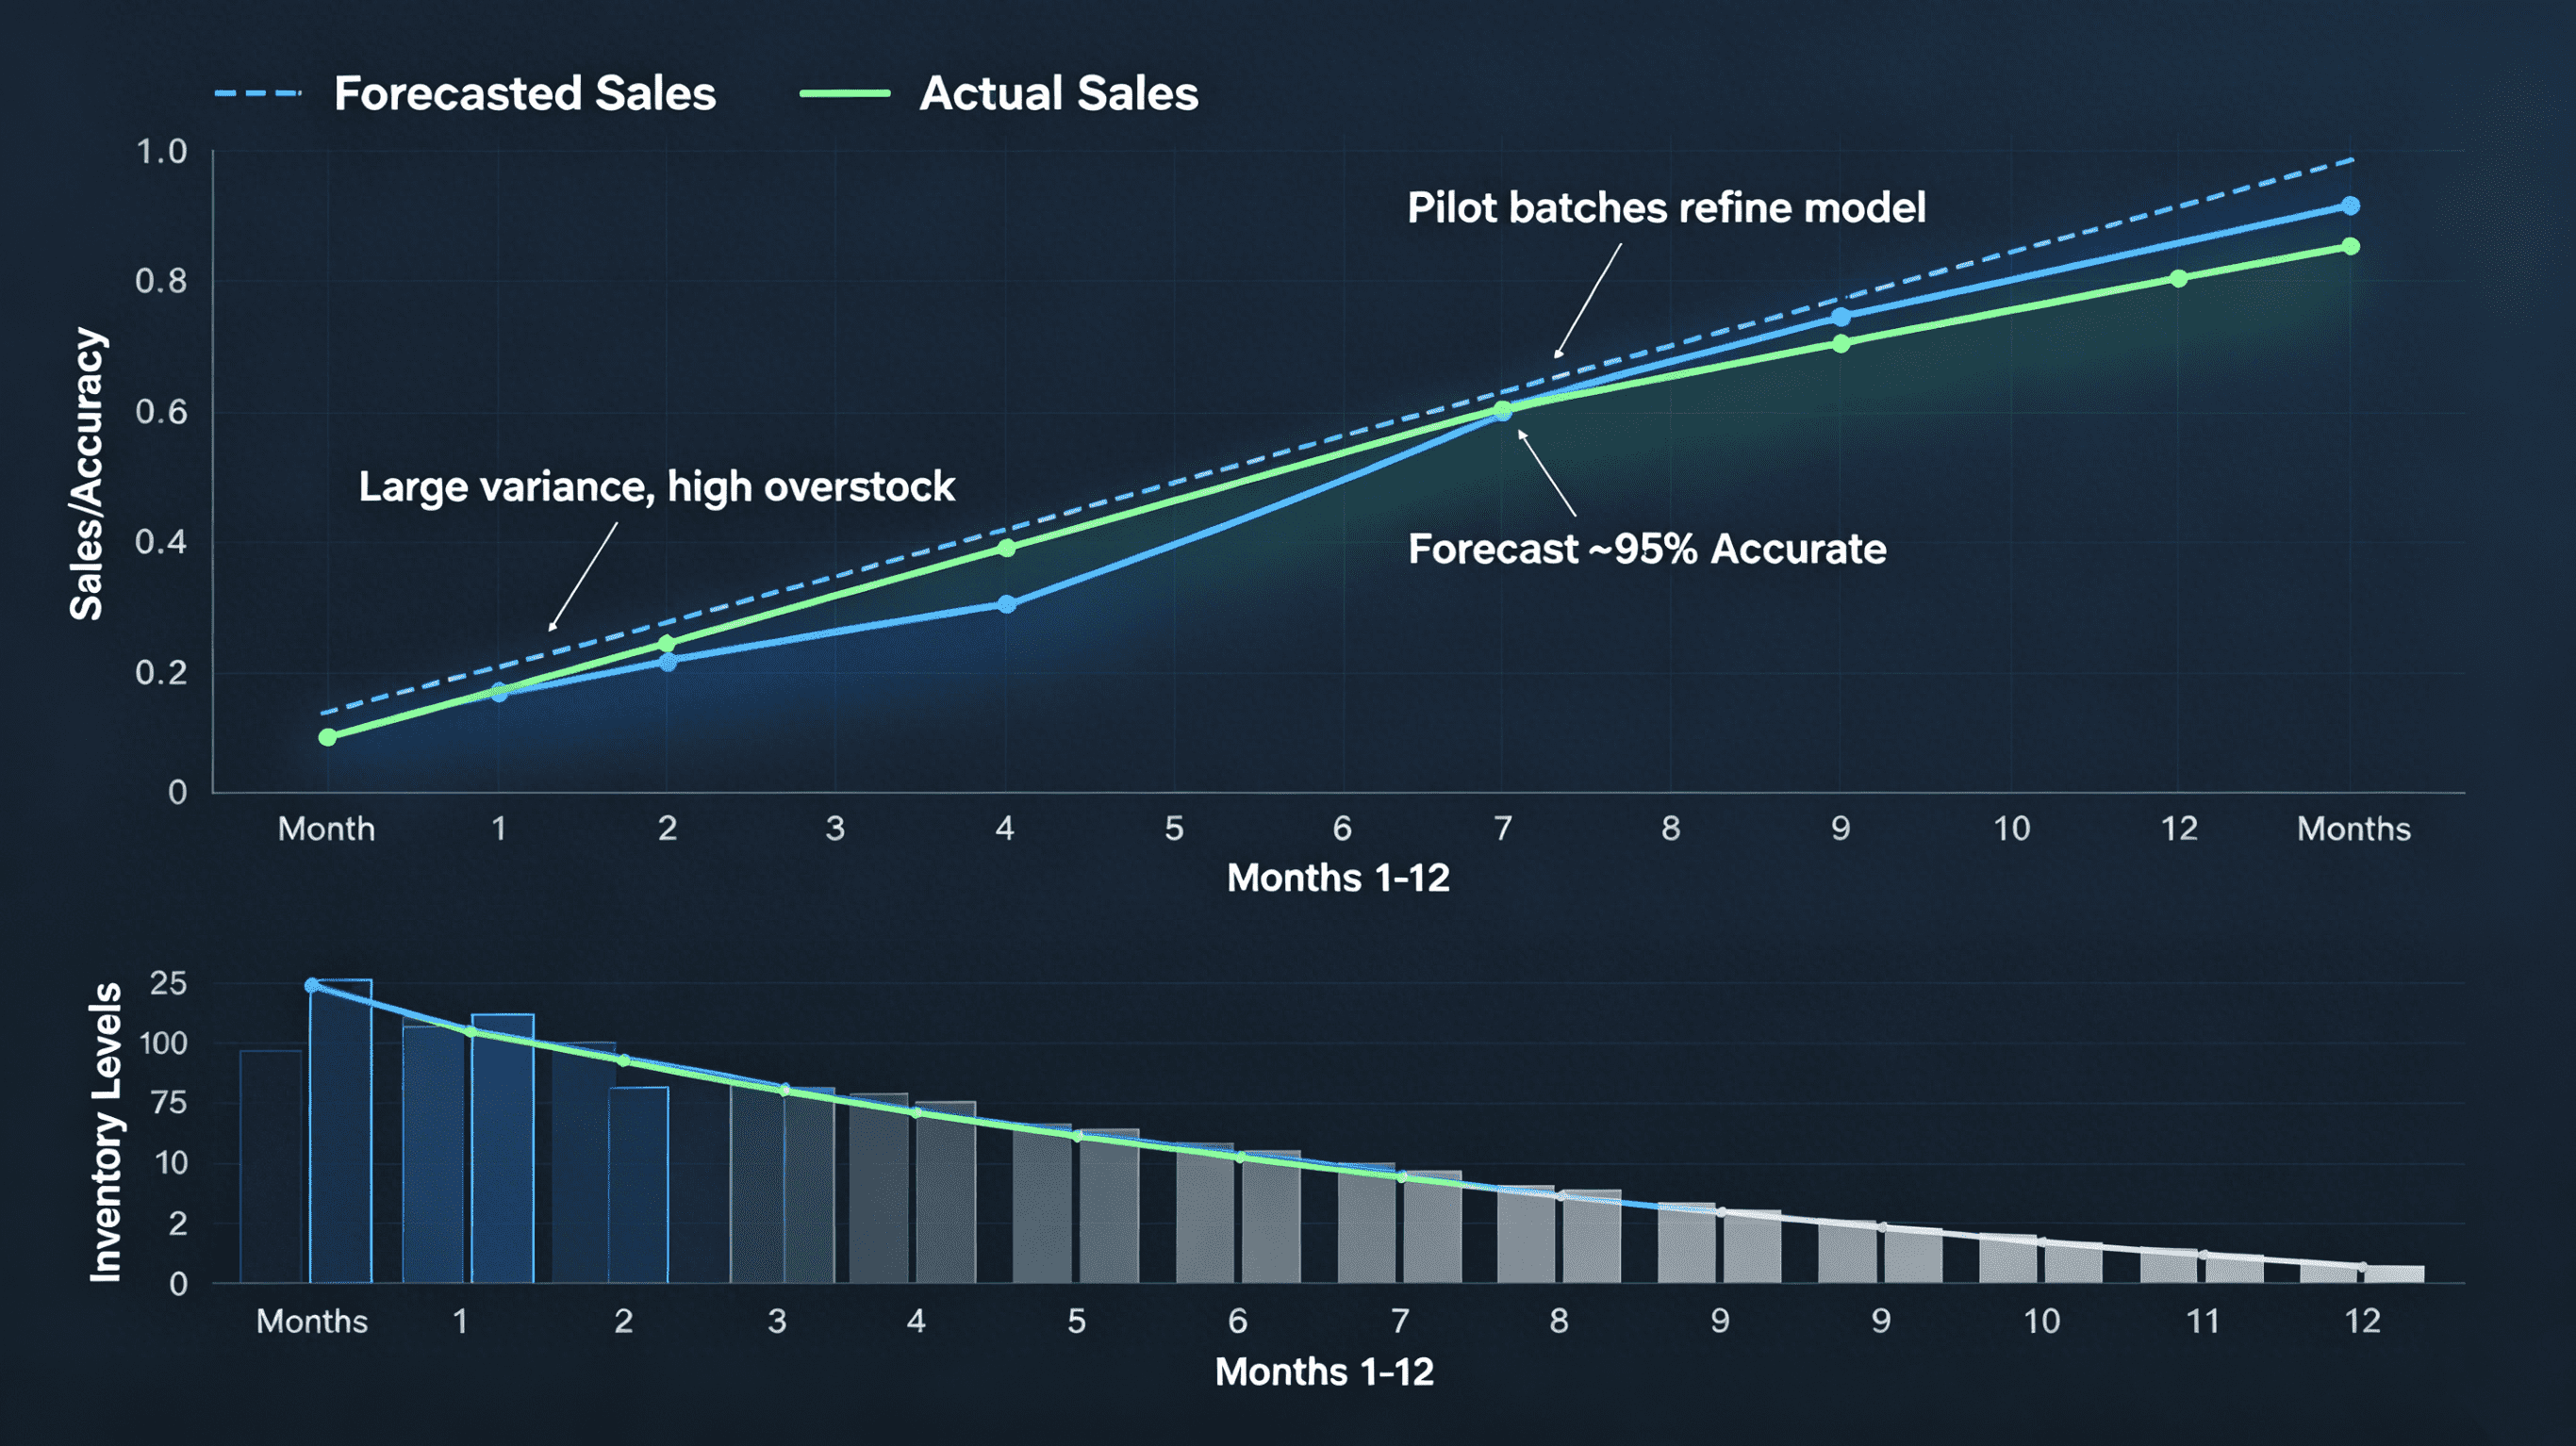The height and width of the screenshot is (1446, 2576).
Task: Click the 'Sales/Accuracy' y-axis title
Action: tap(87, 474)
